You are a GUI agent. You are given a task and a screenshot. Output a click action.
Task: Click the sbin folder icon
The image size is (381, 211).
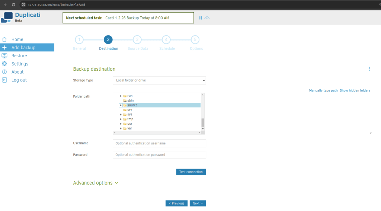125,100
